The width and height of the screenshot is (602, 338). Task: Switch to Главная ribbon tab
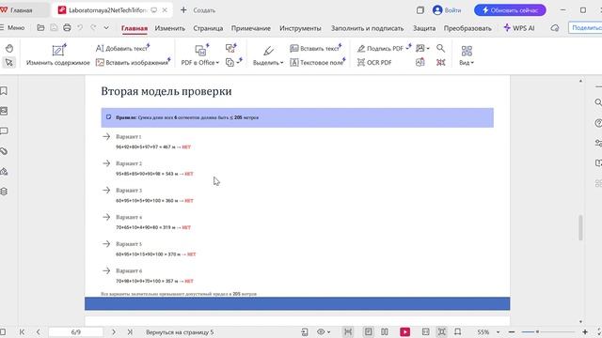click(135, 28)
